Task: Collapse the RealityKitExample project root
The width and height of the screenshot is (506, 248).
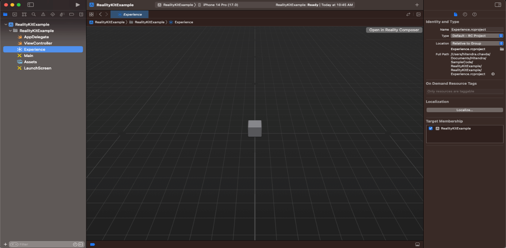Action: (x=6, y=25)
